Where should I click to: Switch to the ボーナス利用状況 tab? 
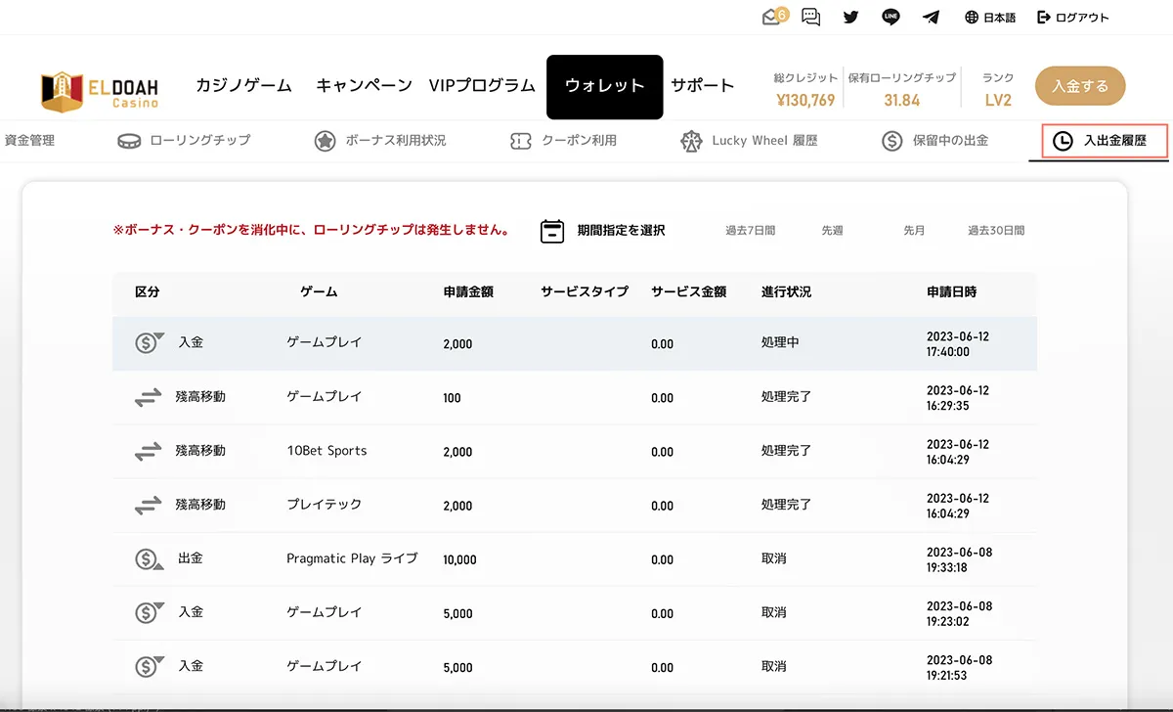click(x=380, y=141)
